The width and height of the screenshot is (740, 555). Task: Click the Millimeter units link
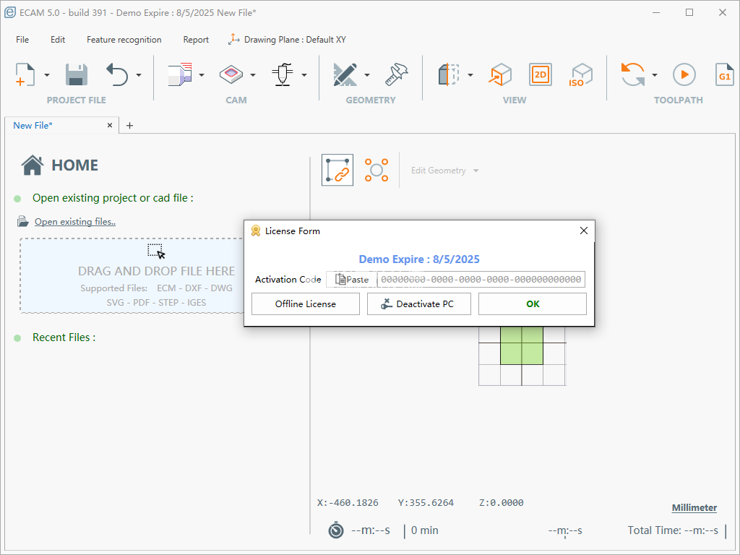click(x=694, y=508)
